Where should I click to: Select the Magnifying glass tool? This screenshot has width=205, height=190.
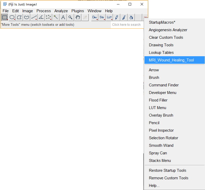coord(70,17)
